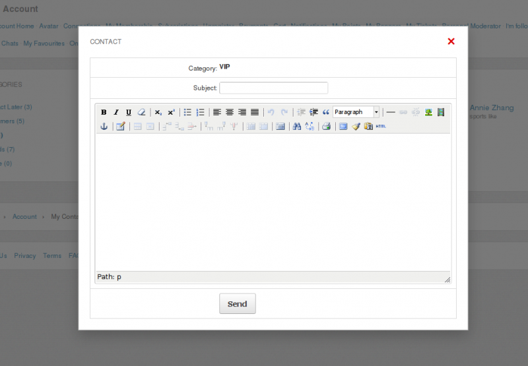This screenshot has width=528, height=366.
Task: Open Find with the binoculars icon
Action: [296, 127]
